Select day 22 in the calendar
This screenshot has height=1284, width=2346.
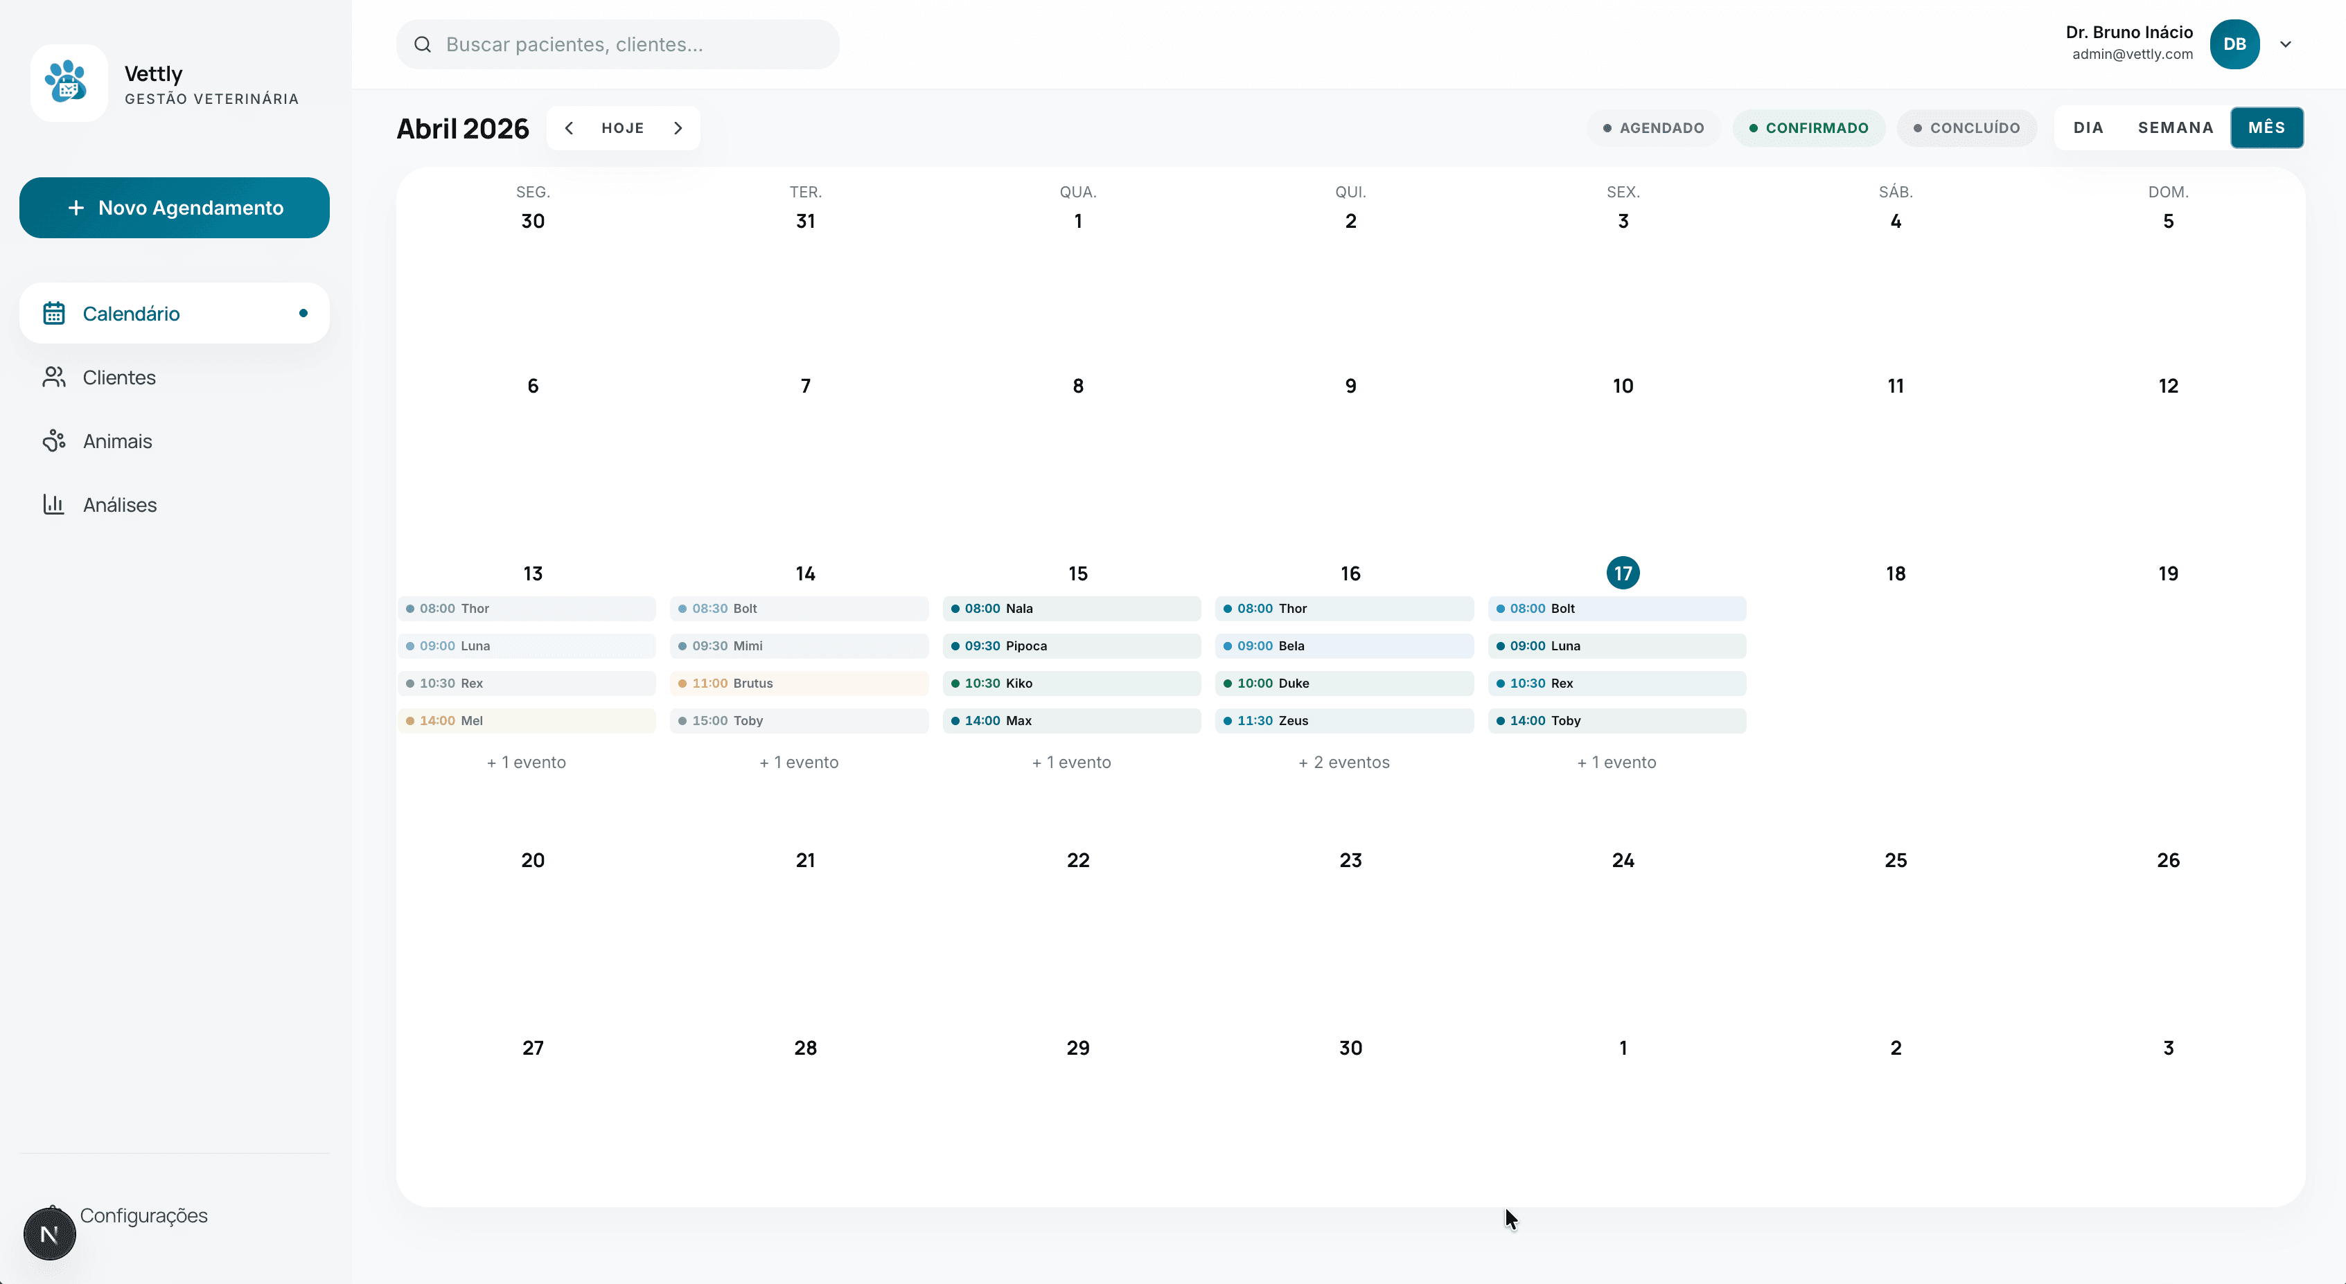tap(1077, 859)
